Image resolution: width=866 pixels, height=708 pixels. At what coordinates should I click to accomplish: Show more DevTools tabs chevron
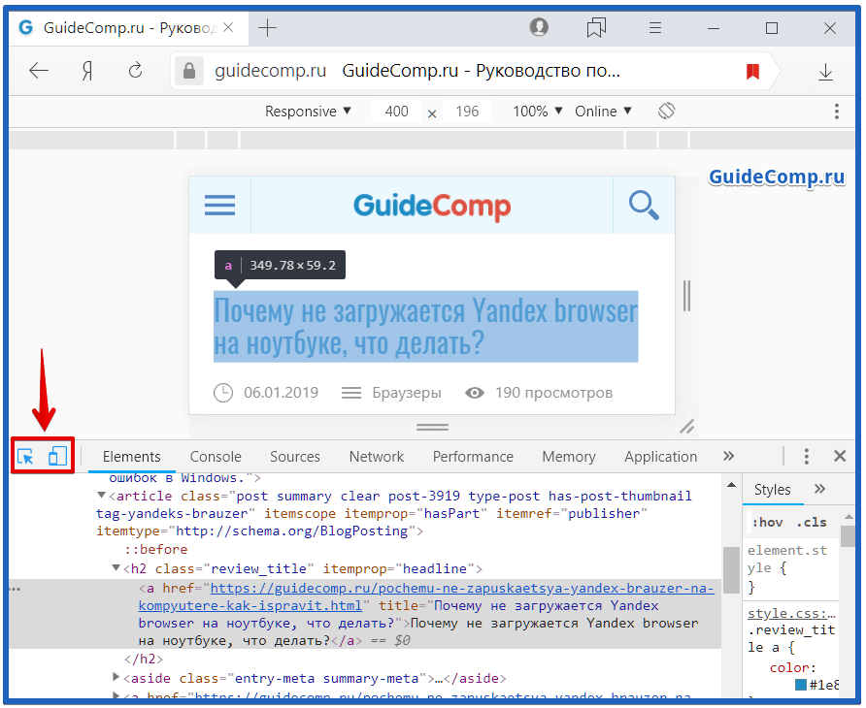pyautogui.click(x=728, y=456)
